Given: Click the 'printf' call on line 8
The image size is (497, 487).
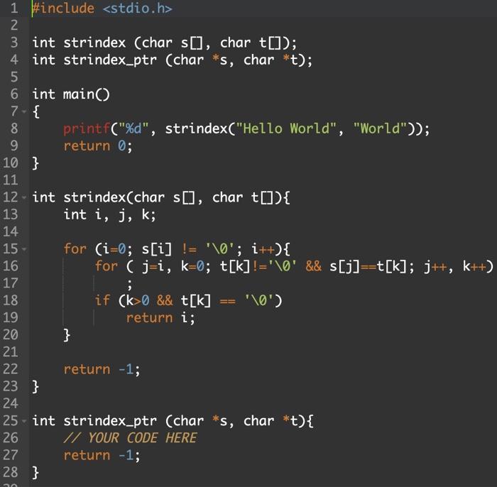Looking at the screenshot, I should (87, 129).
